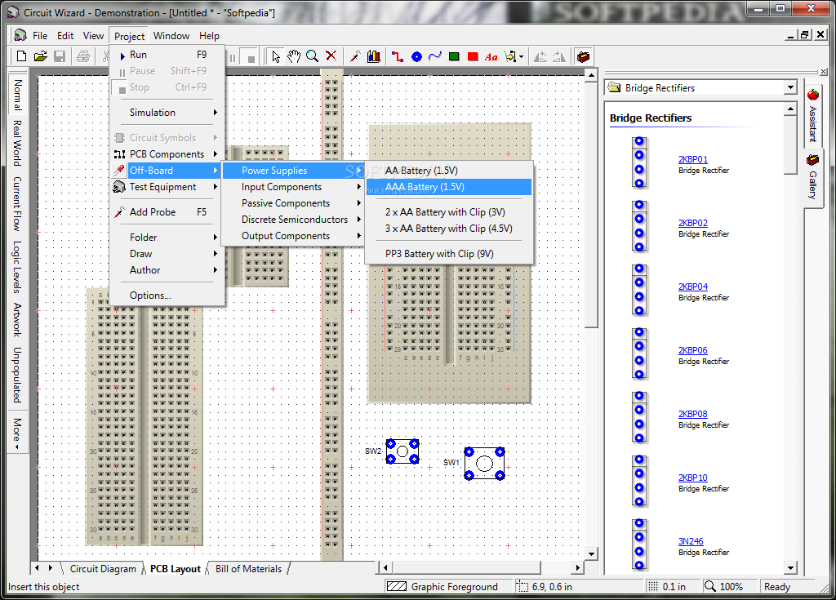Click the toolbox gallery toolbar icon
The height and width of the screenshot is (600, 836).
click(583, 56)
